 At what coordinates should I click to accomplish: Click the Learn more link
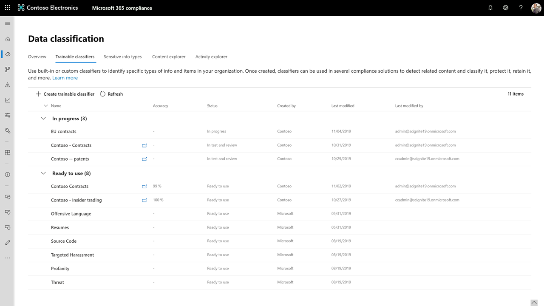[65, 77]
